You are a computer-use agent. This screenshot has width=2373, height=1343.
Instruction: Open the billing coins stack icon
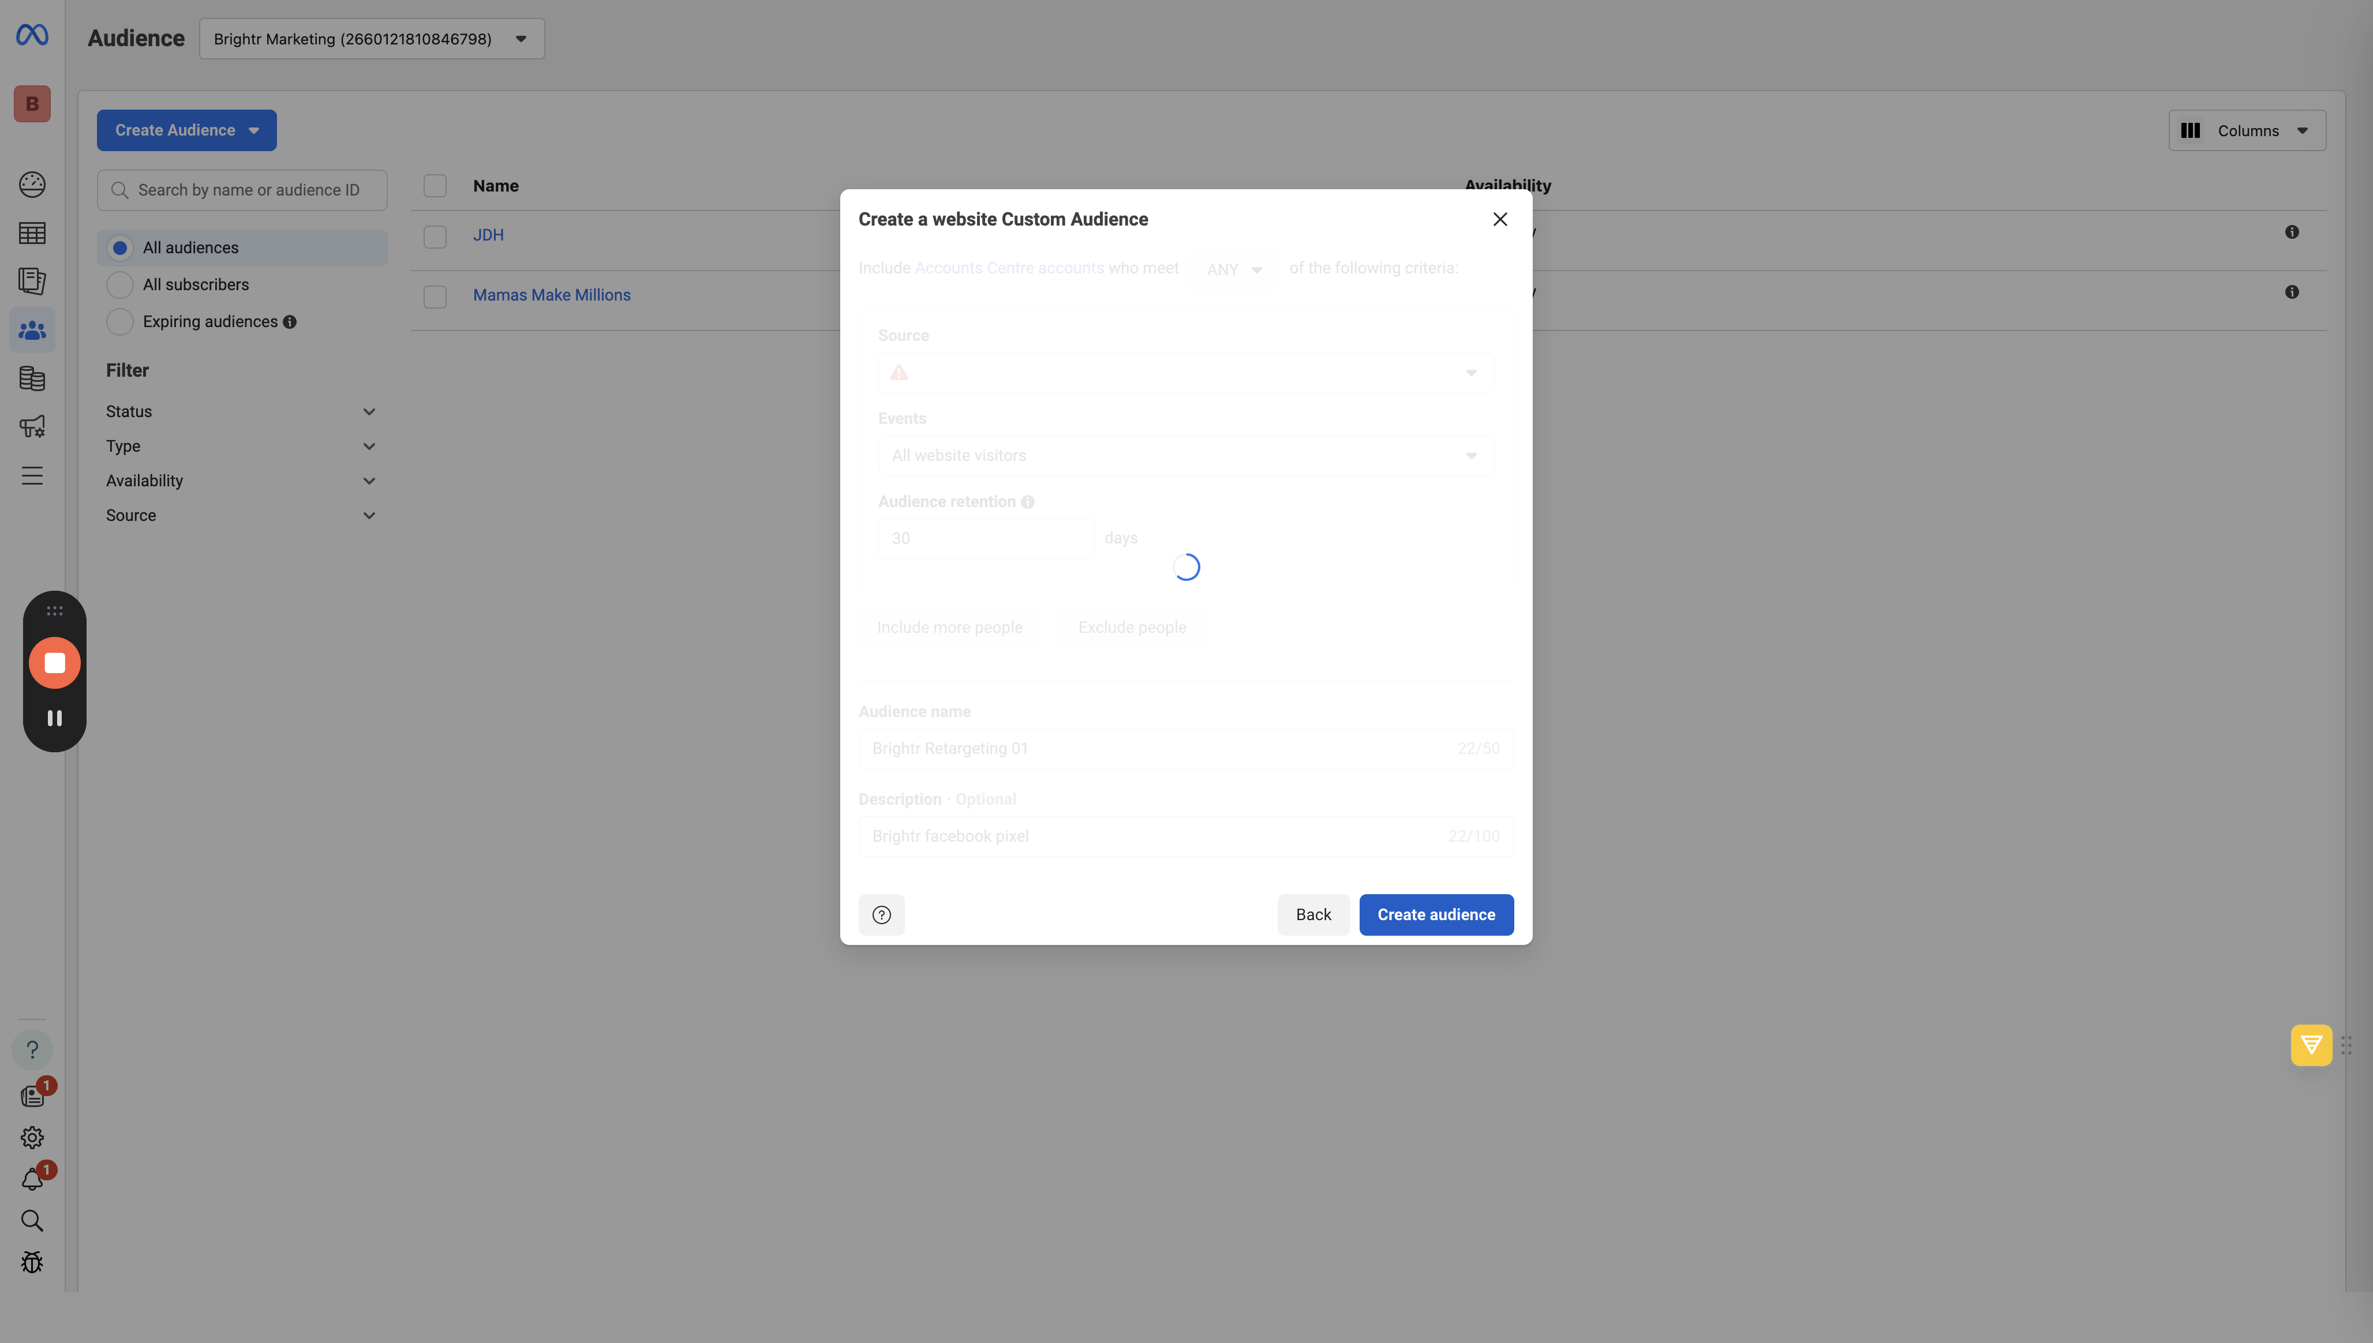tap(32, 378)
